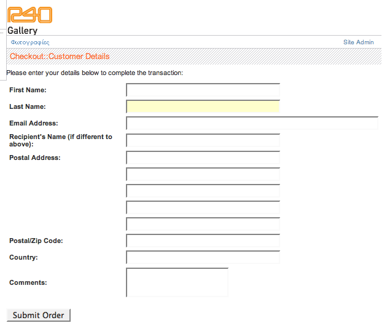Image resolution: width=387 pixels, height=331 pixels.
Task: Select the fourth Postal Address line
Action: click(203, 208)
